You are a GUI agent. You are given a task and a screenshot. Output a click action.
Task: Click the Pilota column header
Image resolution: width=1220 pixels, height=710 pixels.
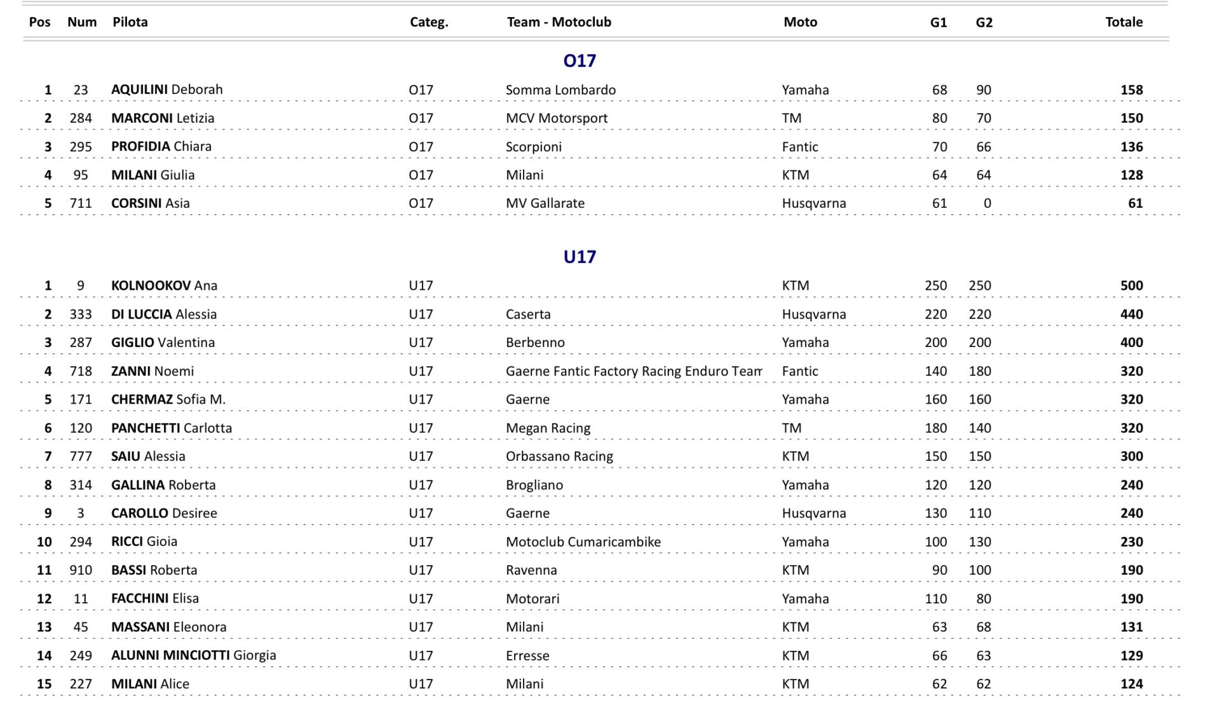click(x=130, y=22)
